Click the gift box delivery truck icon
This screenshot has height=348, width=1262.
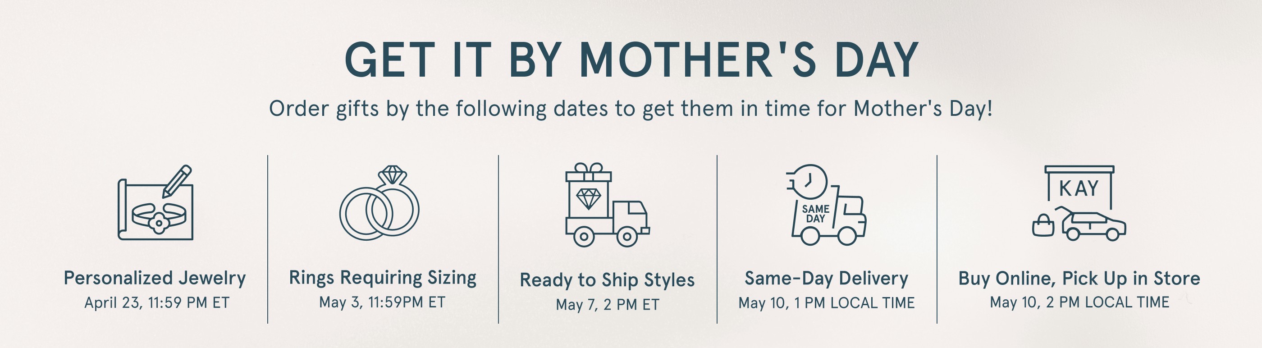click(607, 205)
